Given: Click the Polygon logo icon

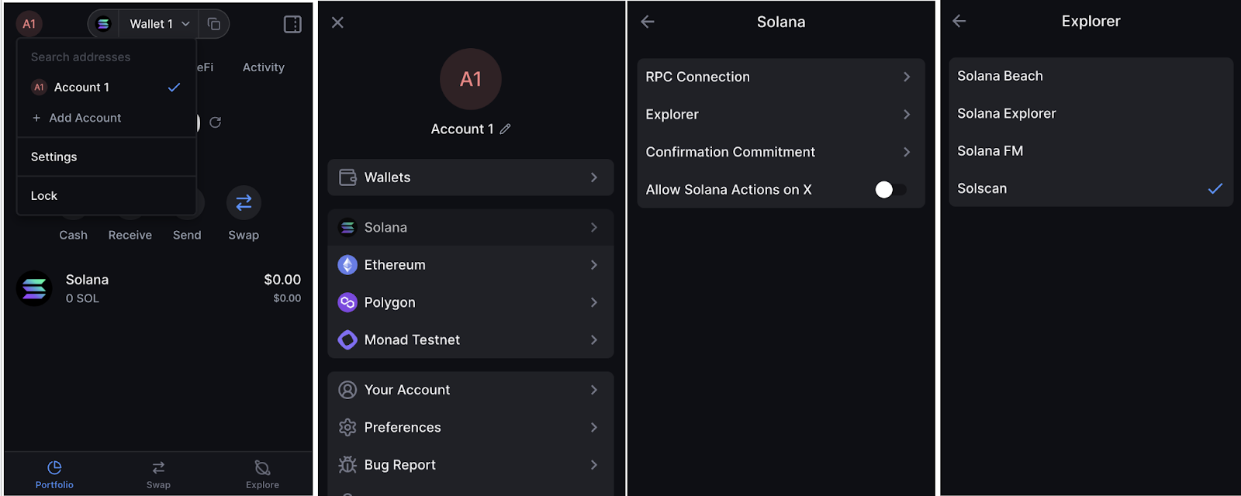Looking at the screenshot, I should [x=347, y=302].
